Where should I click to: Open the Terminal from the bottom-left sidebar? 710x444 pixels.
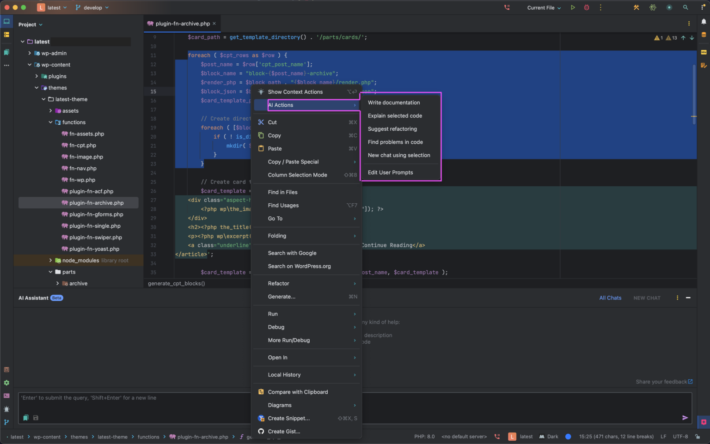click(6, 396)
